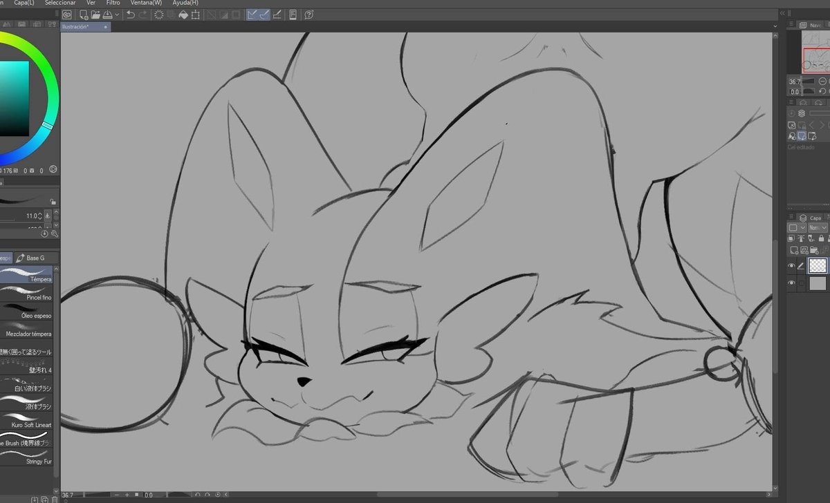The width and height of the screenshot is (830, 503).
Task: Toggle Snap to grid icon
Action: [277, 15]
